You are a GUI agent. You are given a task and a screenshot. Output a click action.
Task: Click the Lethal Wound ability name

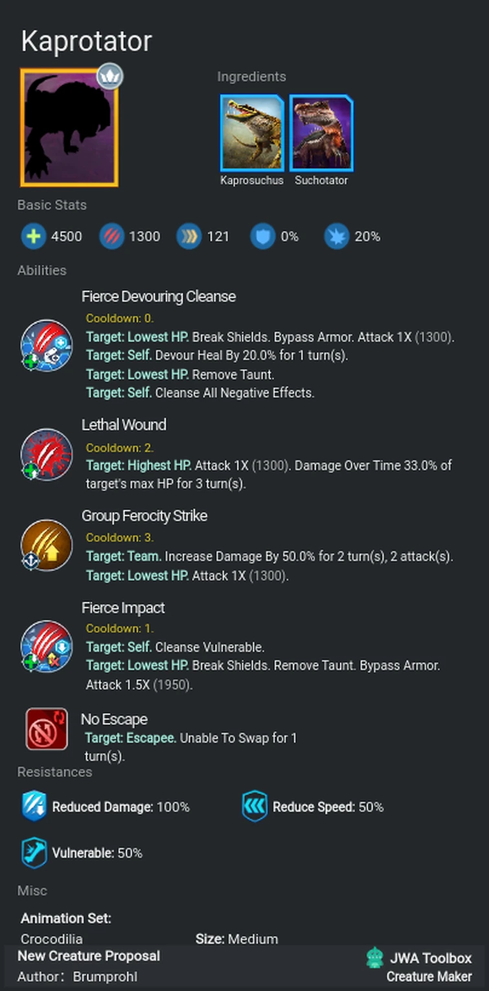click(x=124, y=425)
